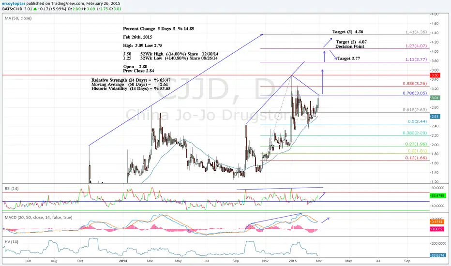The image size is (451, 266).
Task: Click the 40.0000 RSI scale label
Action: point(438,206)
